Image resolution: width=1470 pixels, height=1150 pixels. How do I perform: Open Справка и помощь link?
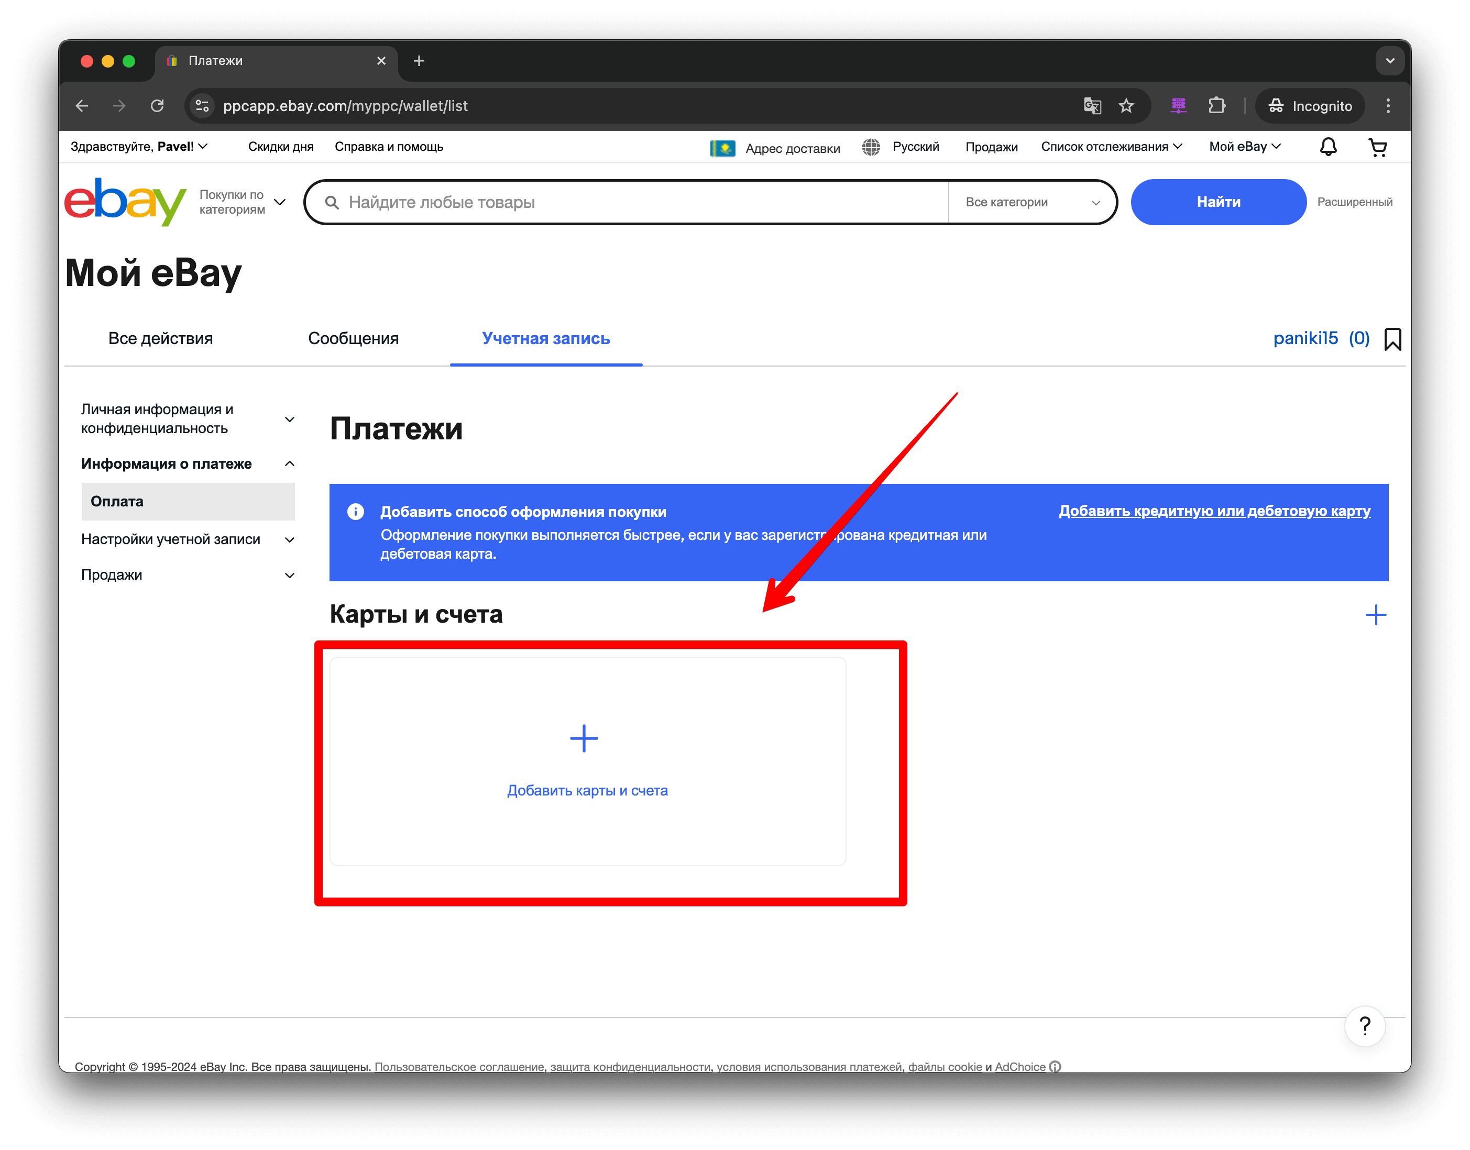click(389, 146)
